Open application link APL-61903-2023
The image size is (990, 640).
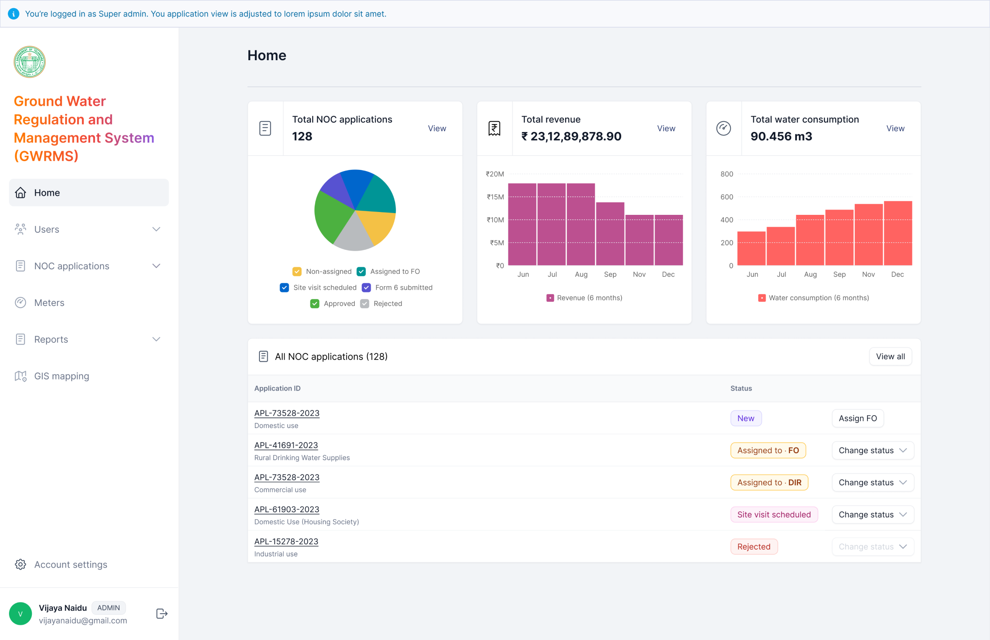(286, 510)
